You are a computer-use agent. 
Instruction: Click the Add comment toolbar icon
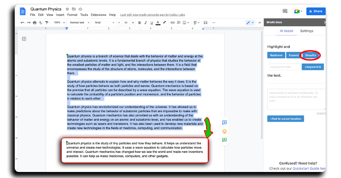(x=179, y=22)
